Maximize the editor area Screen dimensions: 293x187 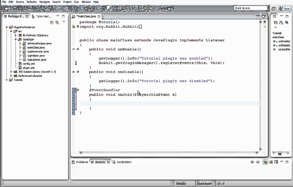pos(264,16)
